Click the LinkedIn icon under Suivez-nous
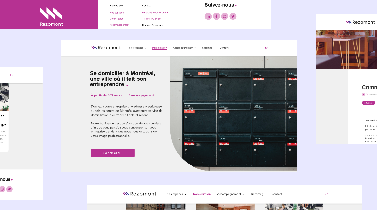This screenshot has width=377, height=210. tap(208, 16)
